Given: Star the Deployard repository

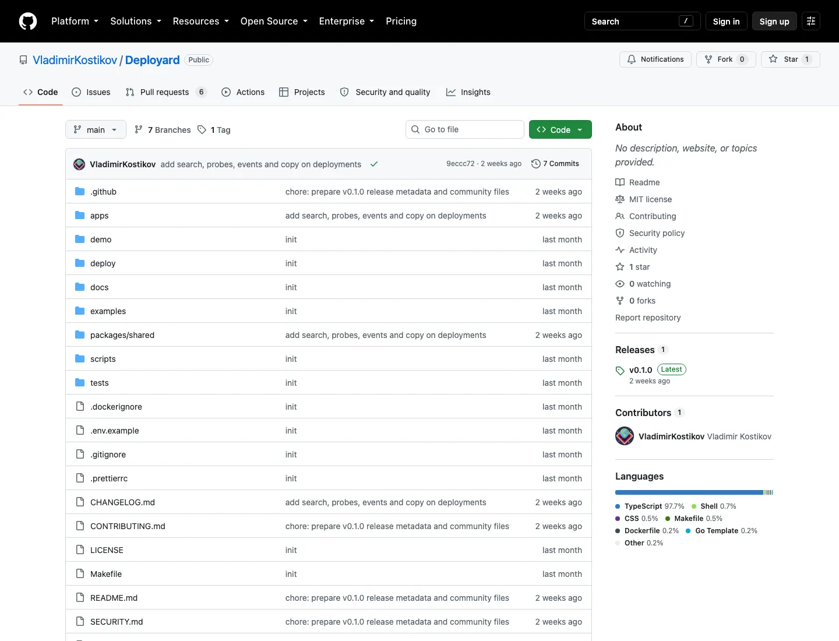Looking at the screenshot, I should tap(791, 59).
